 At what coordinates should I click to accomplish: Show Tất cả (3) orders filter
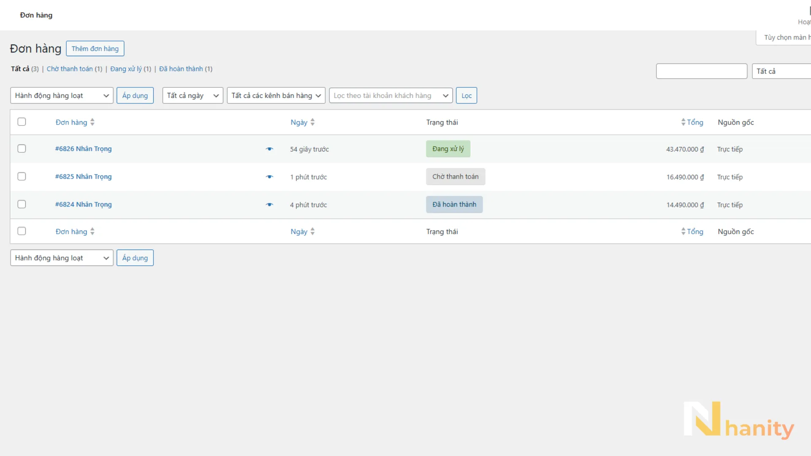click(24, 69)
